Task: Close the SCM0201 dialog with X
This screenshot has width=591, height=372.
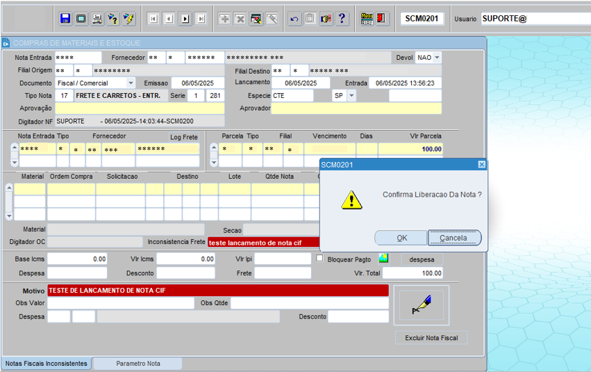Action: pos(481,164)
